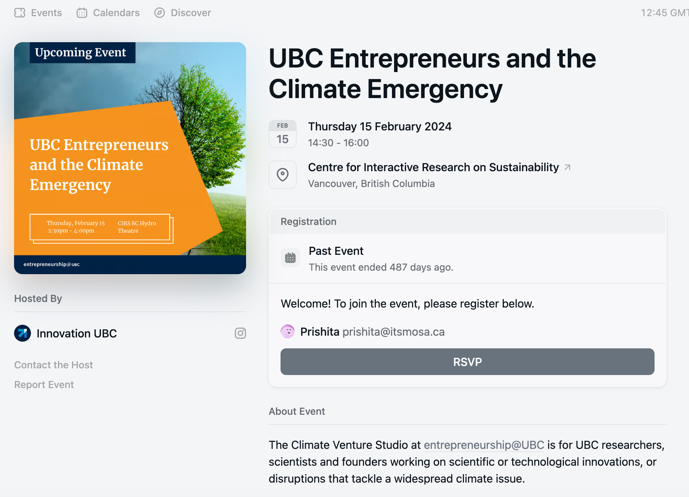Click the RSVP button
Screen dimensions: 689x497
pos(468,362)
